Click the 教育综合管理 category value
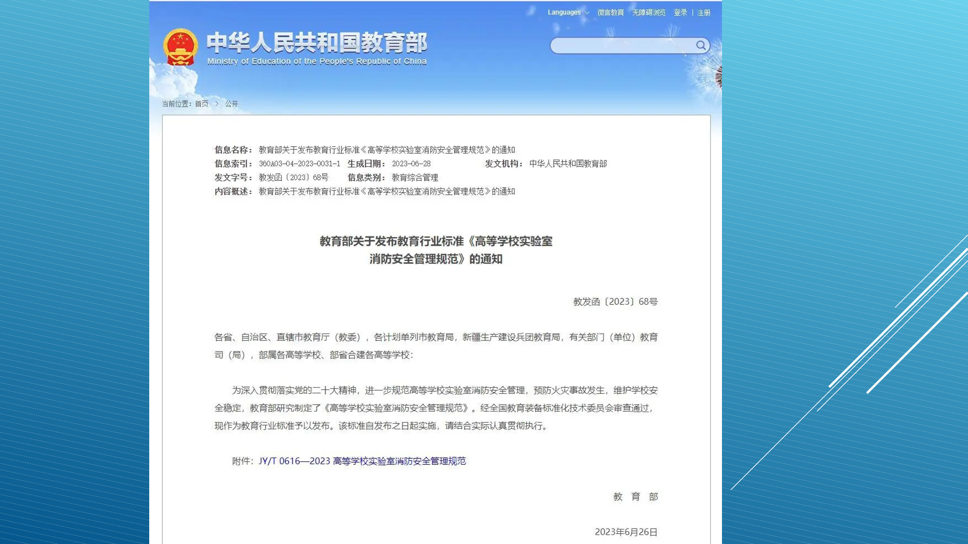 pos(414,178)
